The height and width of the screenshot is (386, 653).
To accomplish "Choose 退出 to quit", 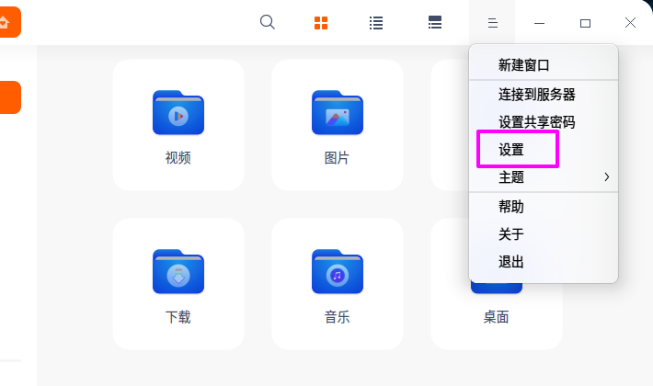I will (544, 262).
